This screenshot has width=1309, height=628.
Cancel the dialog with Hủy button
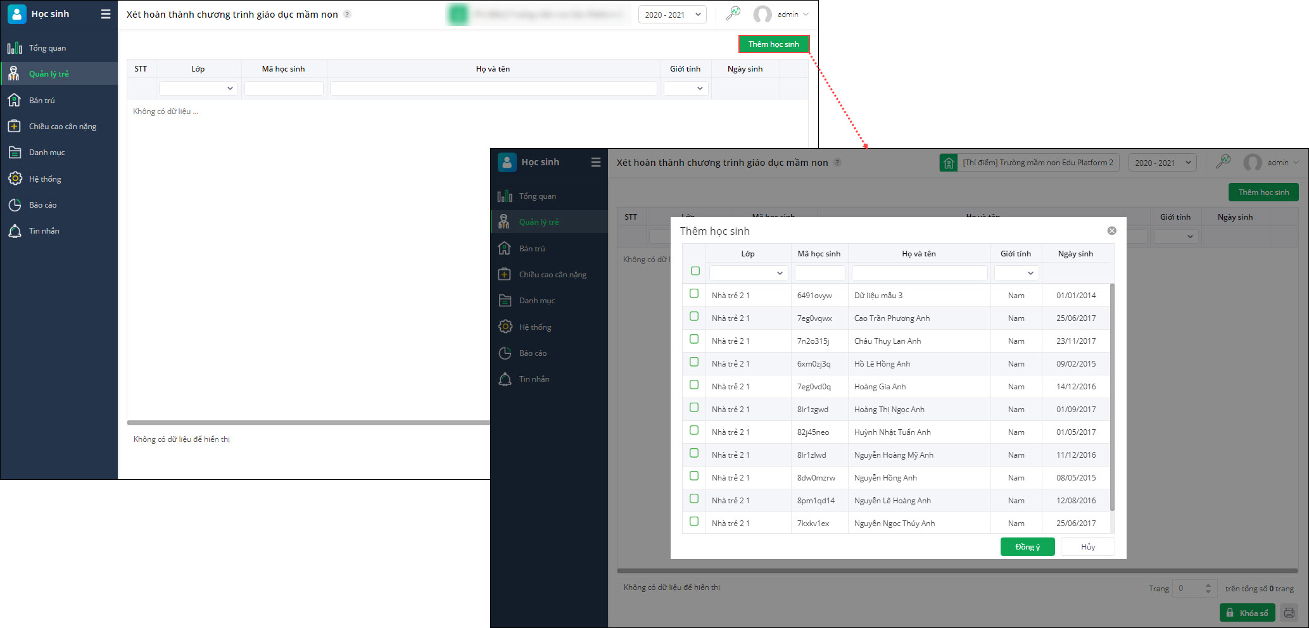pos(1088,546)
